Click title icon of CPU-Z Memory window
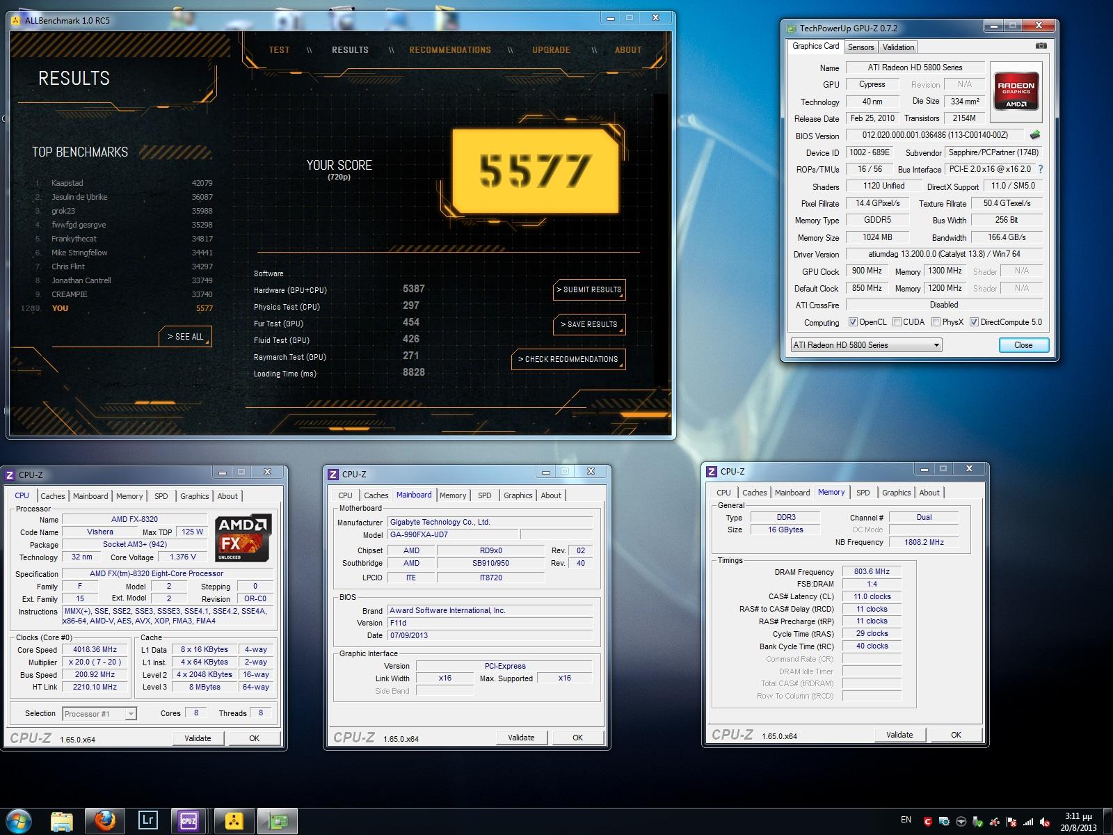The image size is (1113, 835). point(711,471)
